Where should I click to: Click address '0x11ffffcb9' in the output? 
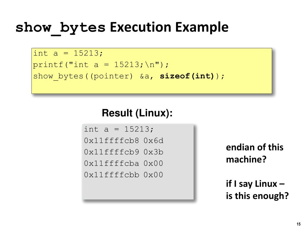tap(112, 152)
